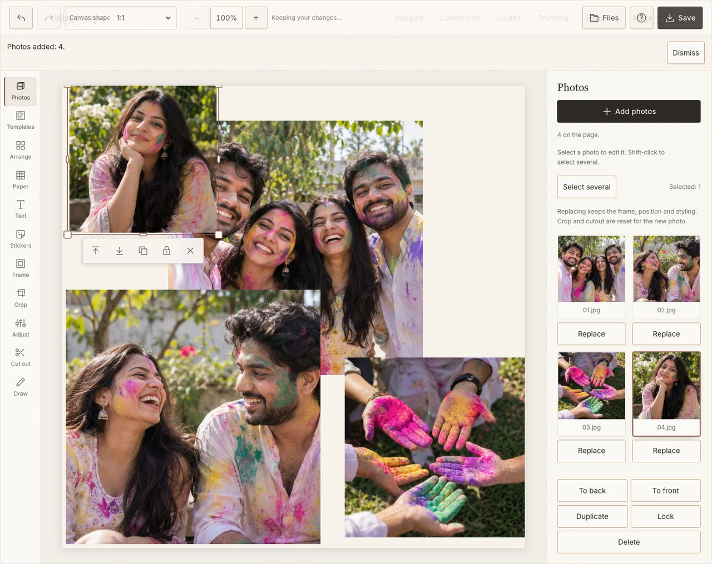
Task: Replace the 02.jpg photo
Action: [666, 334]
